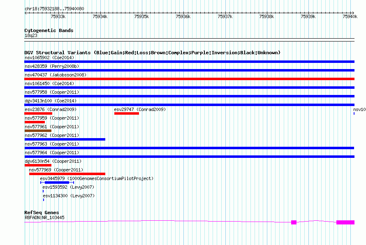The image size is (366, 245).
Task: Open nsv577958 (Cooper2011) variant label
Action: point(52,92)
